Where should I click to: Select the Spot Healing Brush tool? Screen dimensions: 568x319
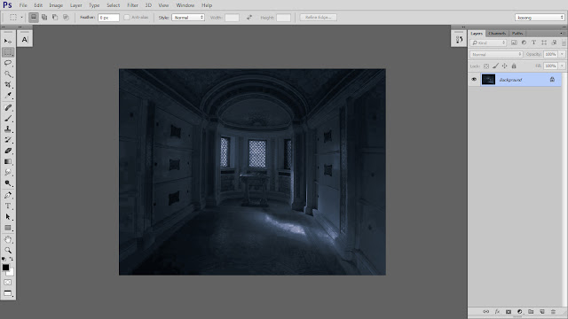(8, 108)
